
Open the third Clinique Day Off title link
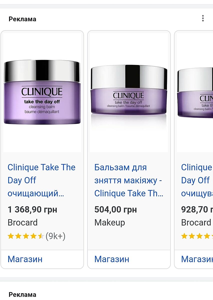coord(197,180)
